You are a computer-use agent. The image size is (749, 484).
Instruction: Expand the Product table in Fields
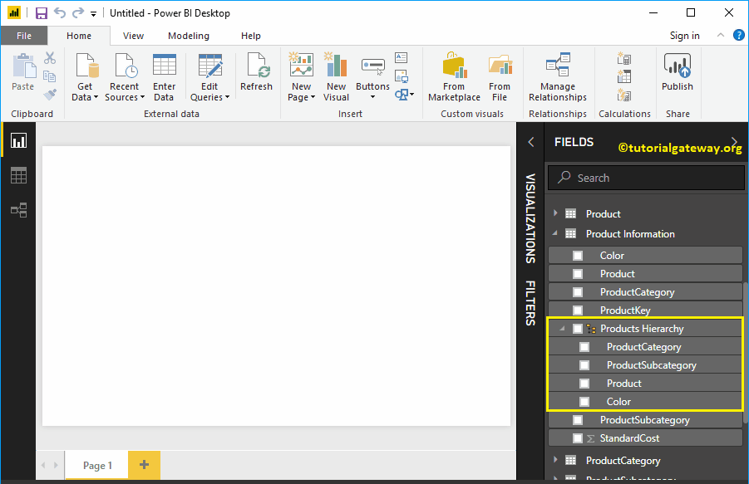click(x=556, y=213)
